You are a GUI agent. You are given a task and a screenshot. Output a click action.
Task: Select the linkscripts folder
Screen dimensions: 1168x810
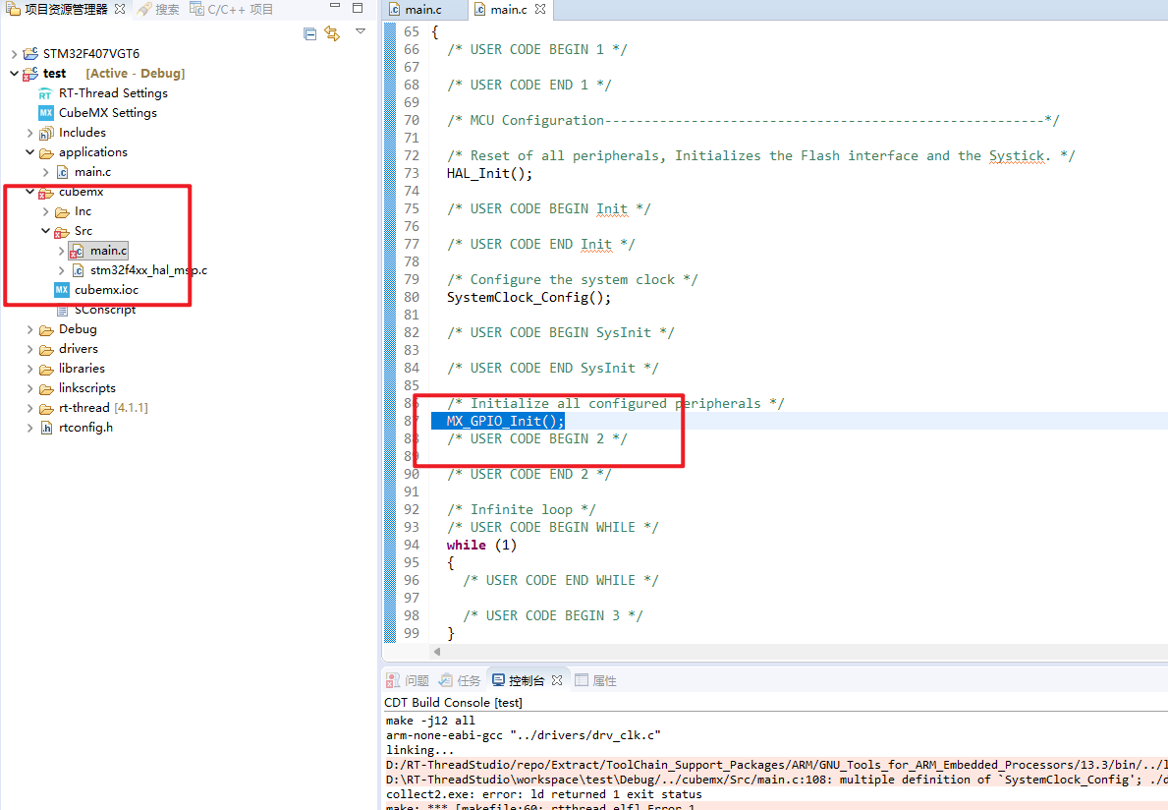pyautogui.click(x=87, y=388)
